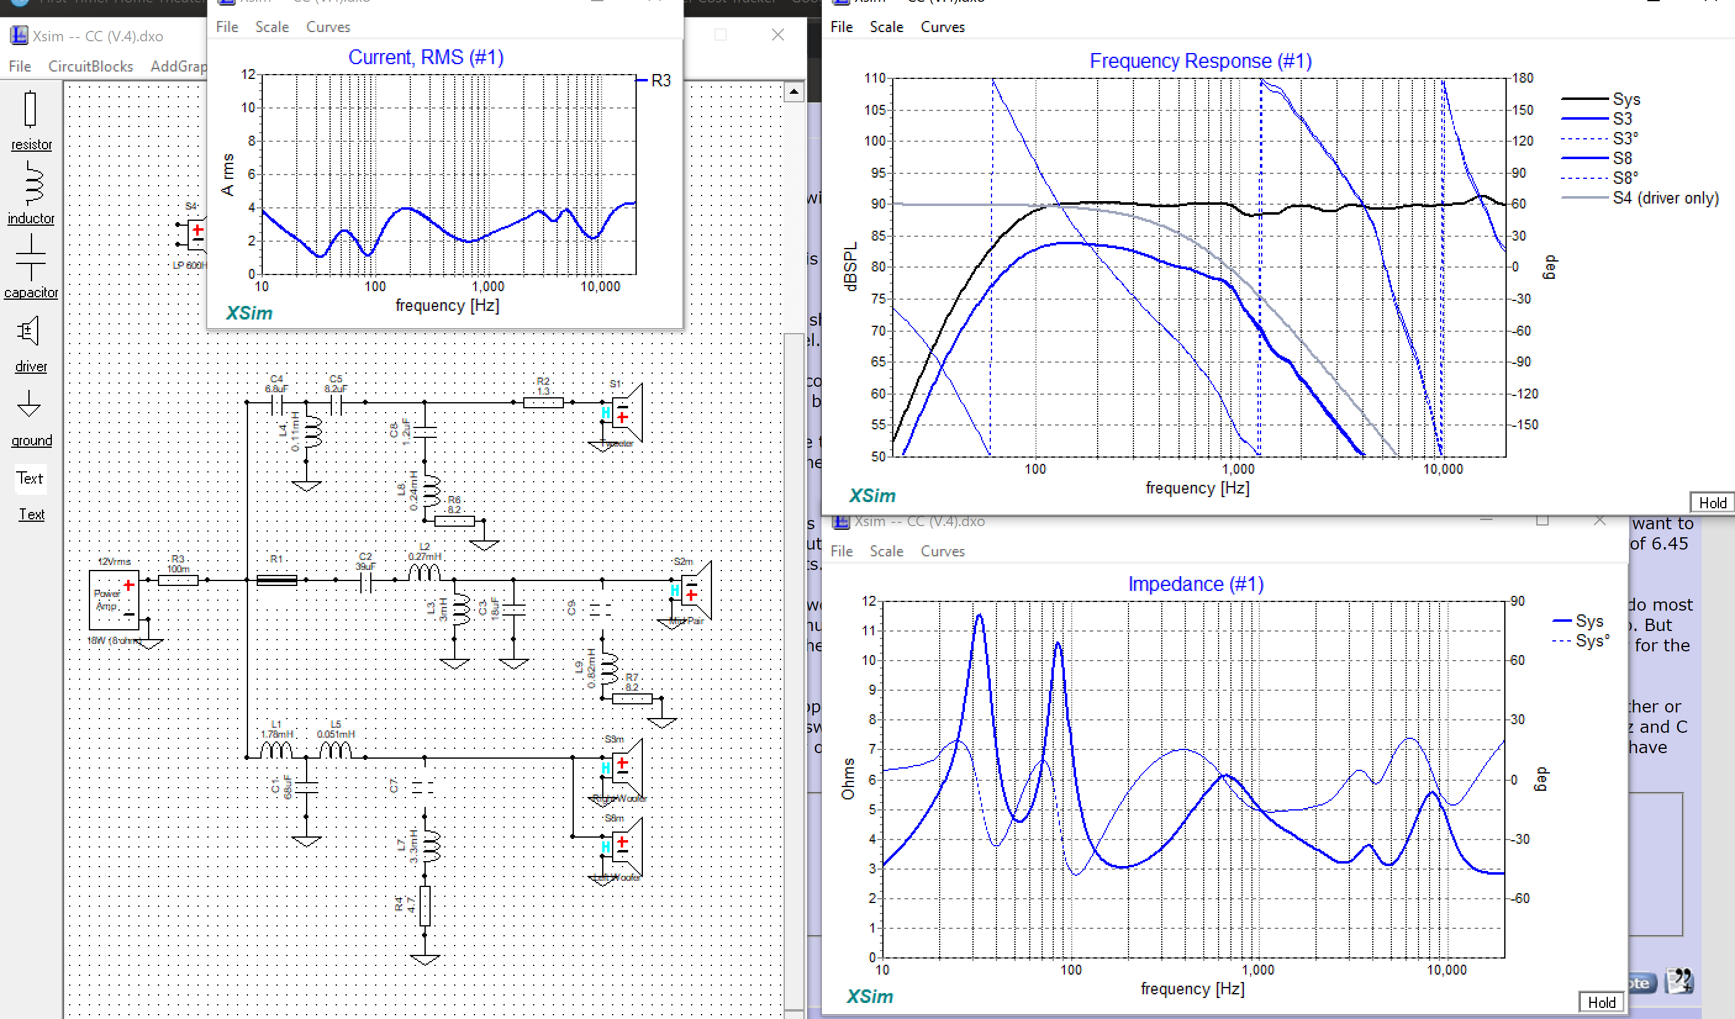Select resistor R3 100m in schematic
This screenshot has width=1735, height=1019.
pos(178,580)
